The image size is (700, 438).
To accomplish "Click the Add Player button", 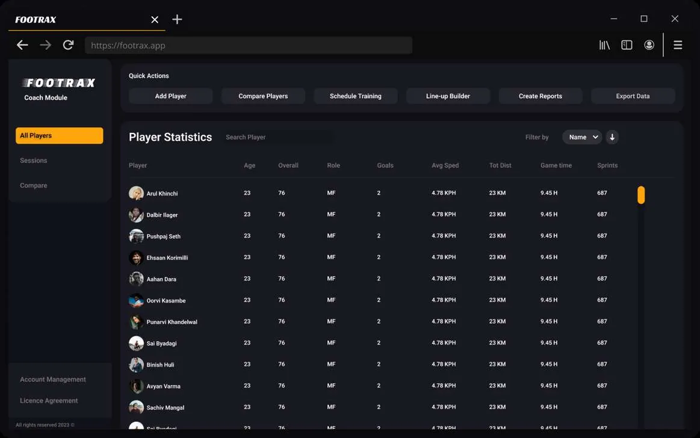I will [170, 96].
